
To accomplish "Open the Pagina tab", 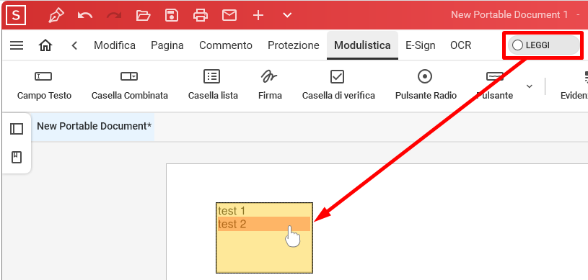I will pyautogui.click(x=167, y=45).
